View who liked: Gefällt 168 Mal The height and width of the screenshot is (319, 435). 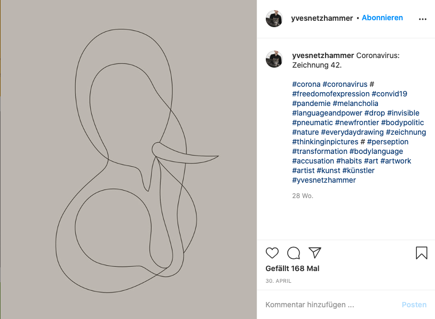click(292, 268)
